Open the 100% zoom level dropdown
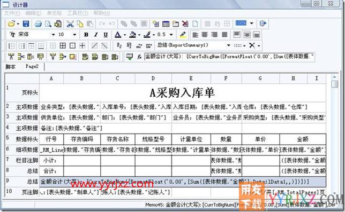The width and height of the screenshot is (345, 212). click(x=252, y=23)
